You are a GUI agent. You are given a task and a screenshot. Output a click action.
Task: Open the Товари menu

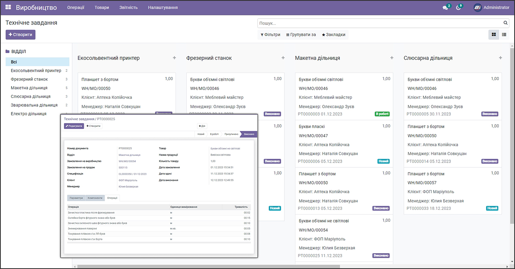coord(102,7)
